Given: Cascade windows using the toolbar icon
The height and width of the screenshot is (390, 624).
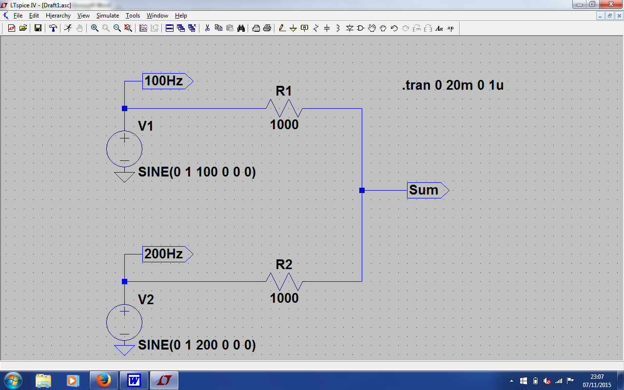Looking at the screenshot, I should pyautogui.click(x=181, y=28).
